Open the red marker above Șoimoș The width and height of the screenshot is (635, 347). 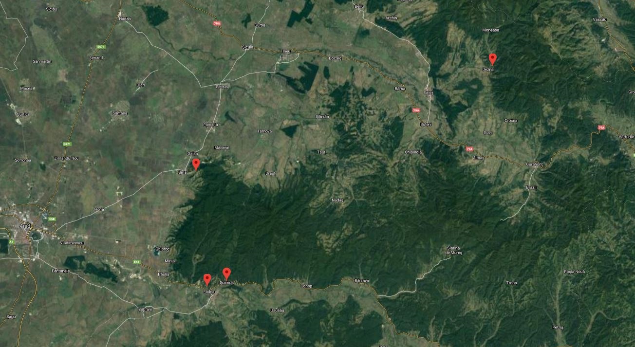[x=226, y=273]
